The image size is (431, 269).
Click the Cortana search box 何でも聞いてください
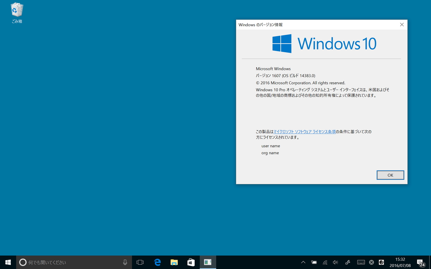point(67,262)
